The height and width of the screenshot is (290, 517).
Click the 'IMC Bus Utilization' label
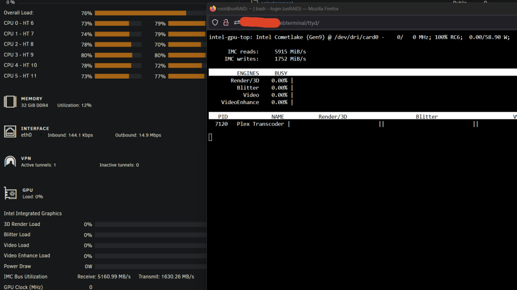point(25,277)
